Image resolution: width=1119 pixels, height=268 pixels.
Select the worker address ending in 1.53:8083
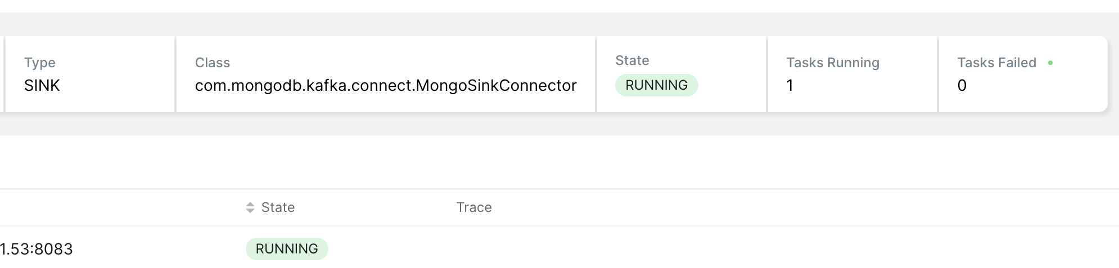tap(37, 249)
